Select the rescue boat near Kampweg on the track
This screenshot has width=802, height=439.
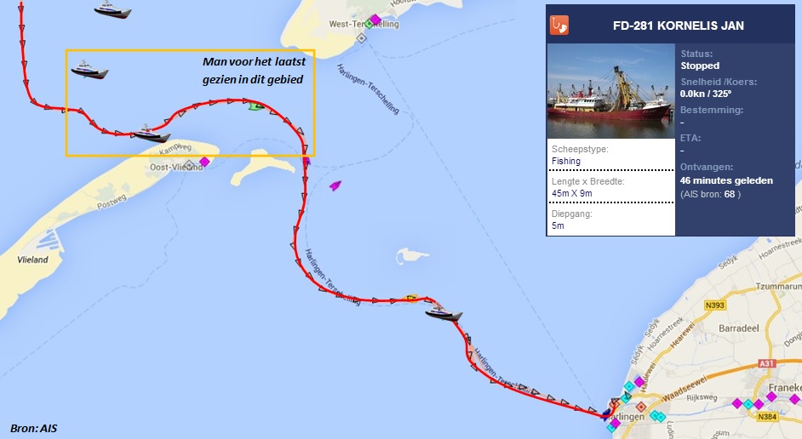(152, 134)
